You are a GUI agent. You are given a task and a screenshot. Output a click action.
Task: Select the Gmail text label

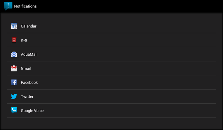[x=26, y=68]
